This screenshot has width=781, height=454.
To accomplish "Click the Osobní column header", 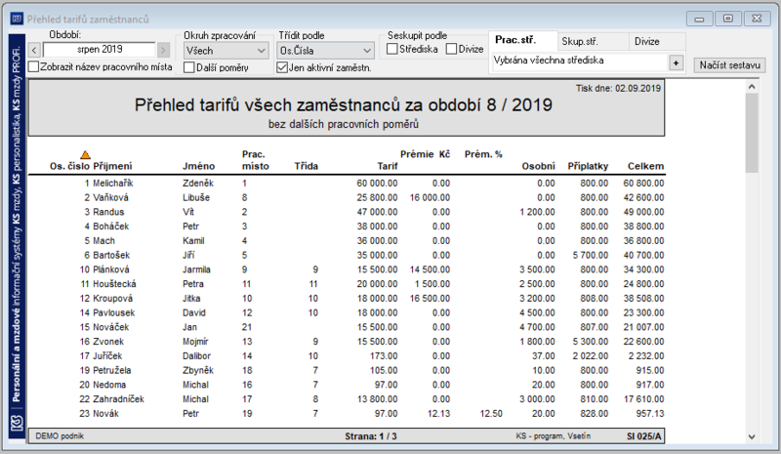I will coord(538,166).
